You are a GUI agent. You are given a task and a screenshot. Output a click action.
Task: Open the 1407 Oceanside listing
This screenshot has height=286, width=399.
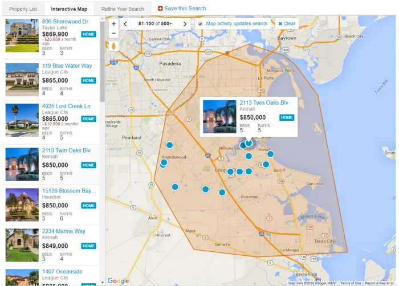point(62,272)
